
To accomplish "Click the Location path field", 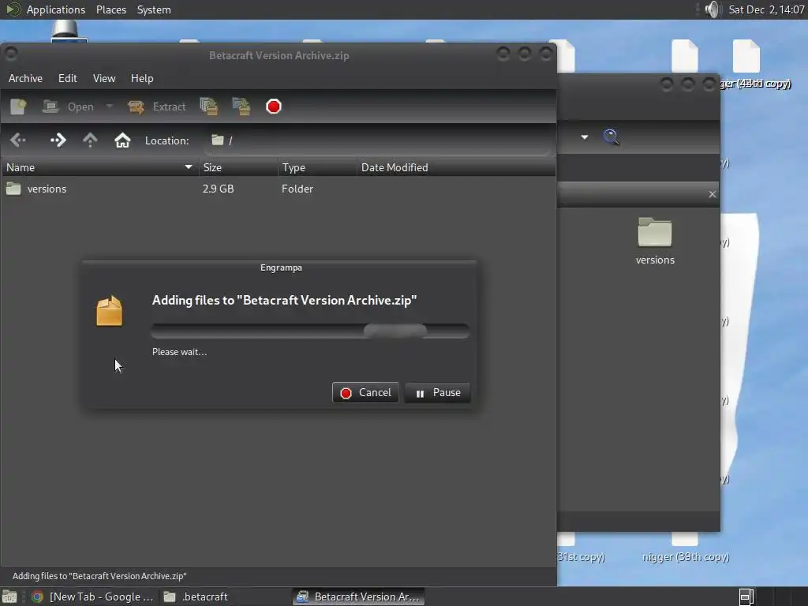I will tap(379, 140).
